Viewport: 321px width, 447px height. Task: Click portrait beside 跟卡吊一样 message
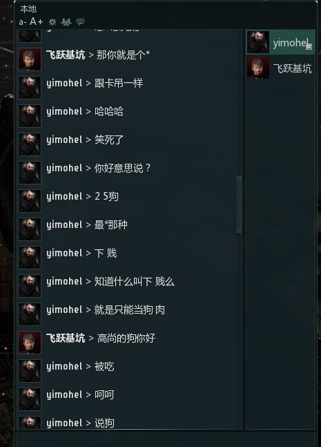[x=30, y=88]
